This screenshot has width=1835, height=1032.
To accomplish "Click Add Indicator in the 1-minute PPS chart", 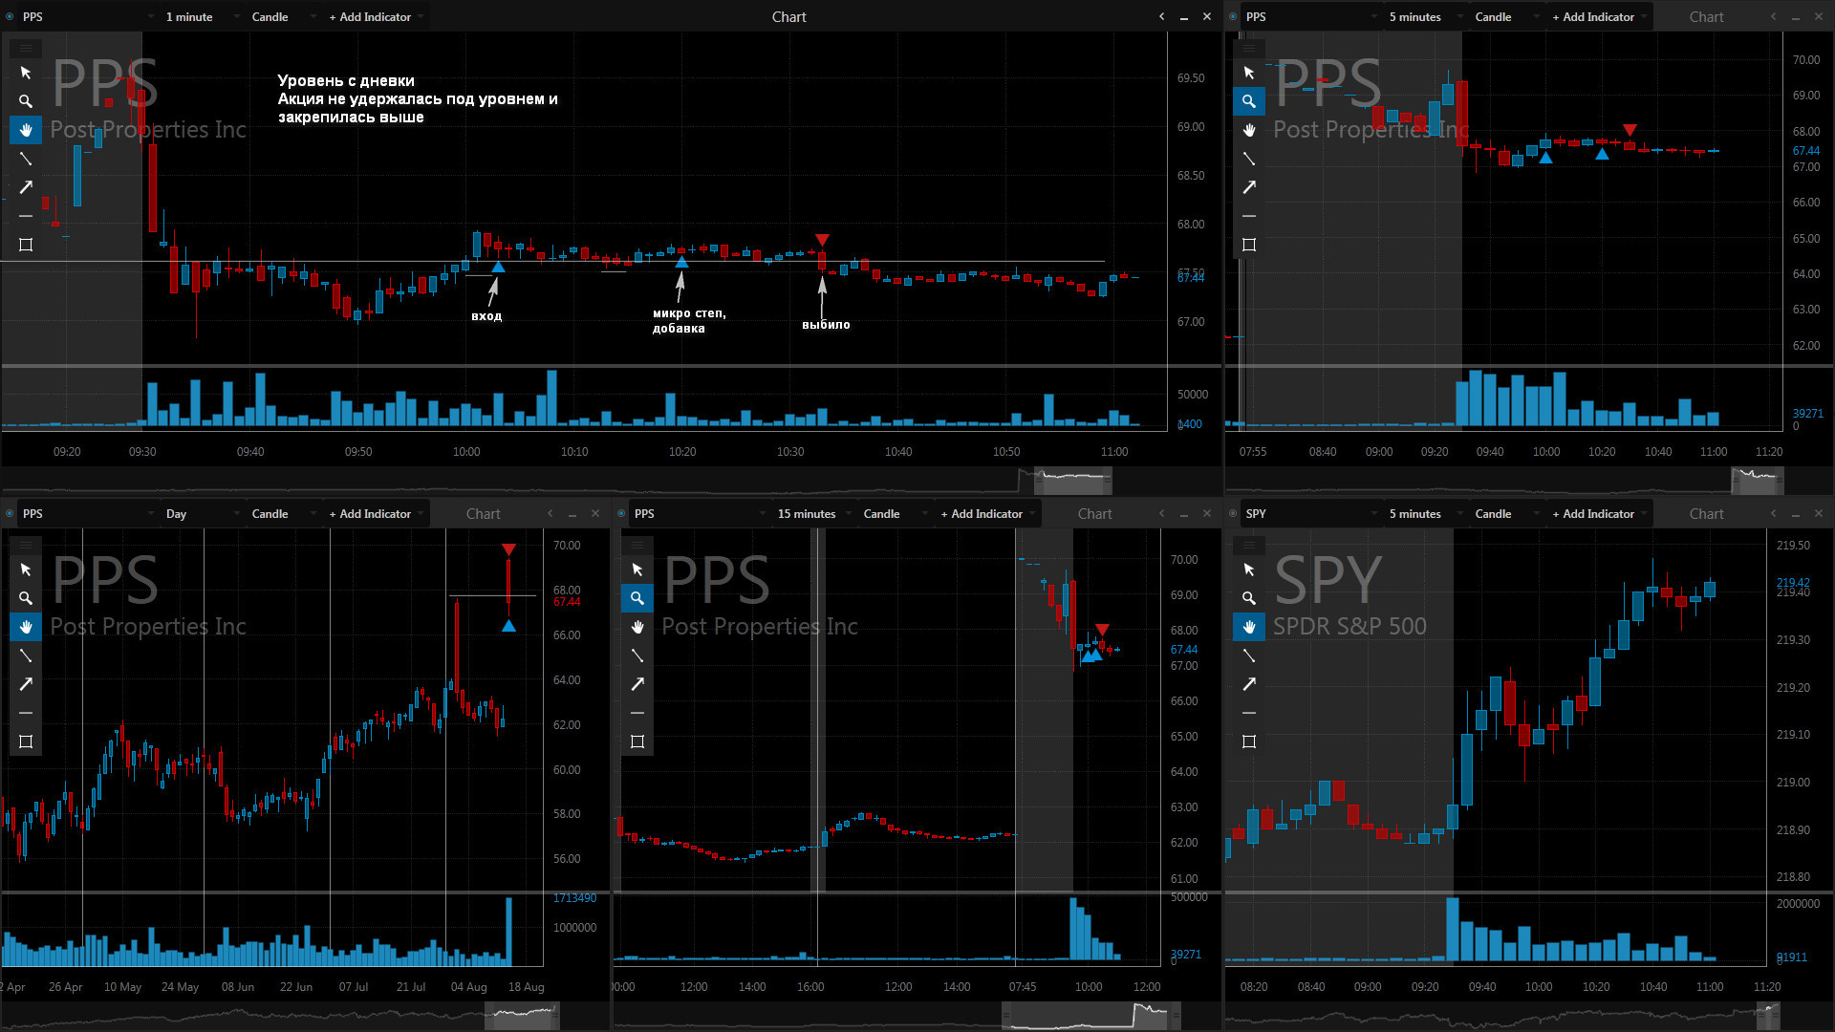I will [370, 16].
